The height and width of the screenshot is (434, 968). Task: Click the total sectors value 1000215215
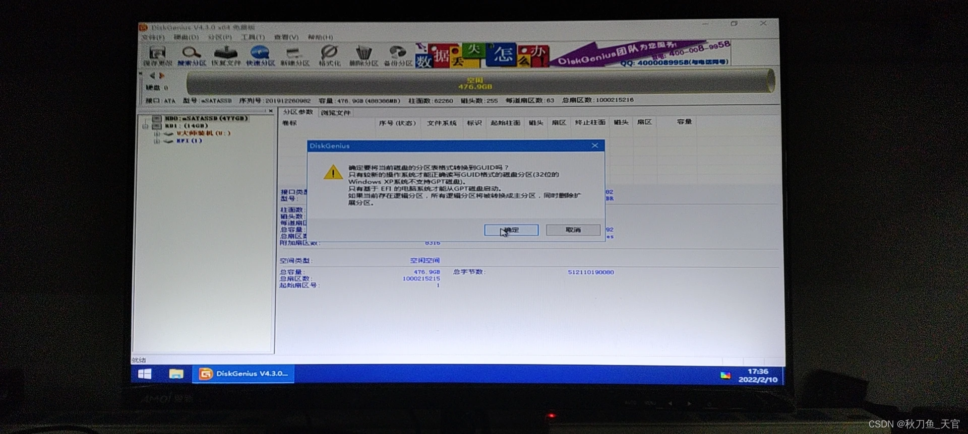pyautogui.click(x=421, y=278)
